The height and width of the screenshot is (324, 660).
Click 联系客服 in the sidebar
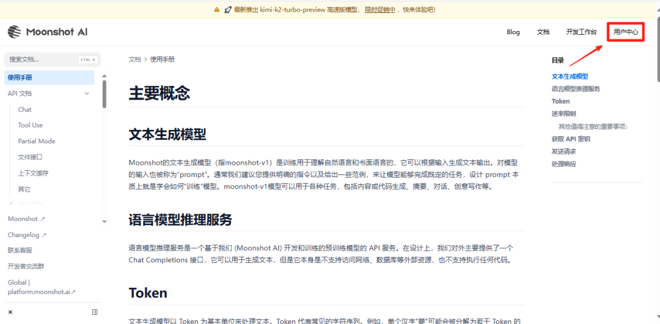pyautogui.click(x=20, y=250)
